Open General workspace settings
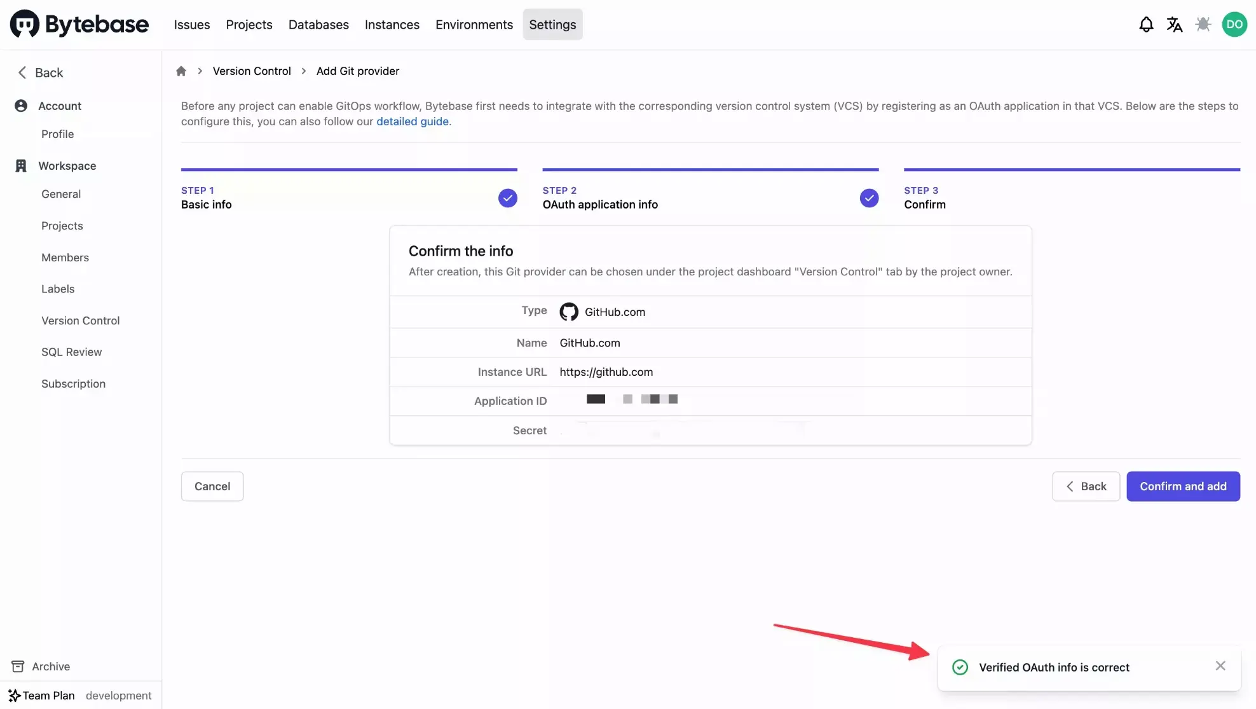The width and height of the screenshot is (1256, 709). pyautogui.click(x=61, y=194)
